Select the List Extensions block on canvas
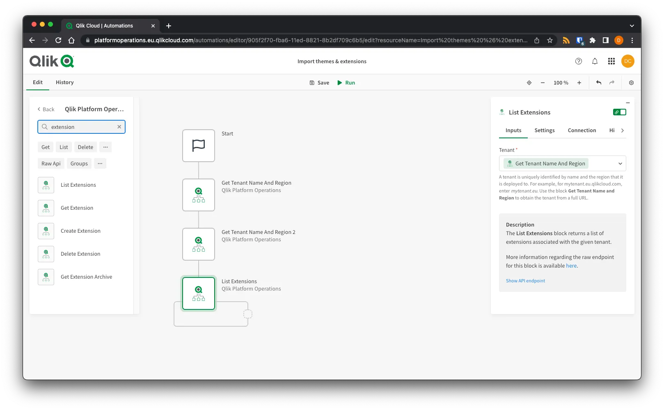Screen dimensions: 664x410 (199, 293)
